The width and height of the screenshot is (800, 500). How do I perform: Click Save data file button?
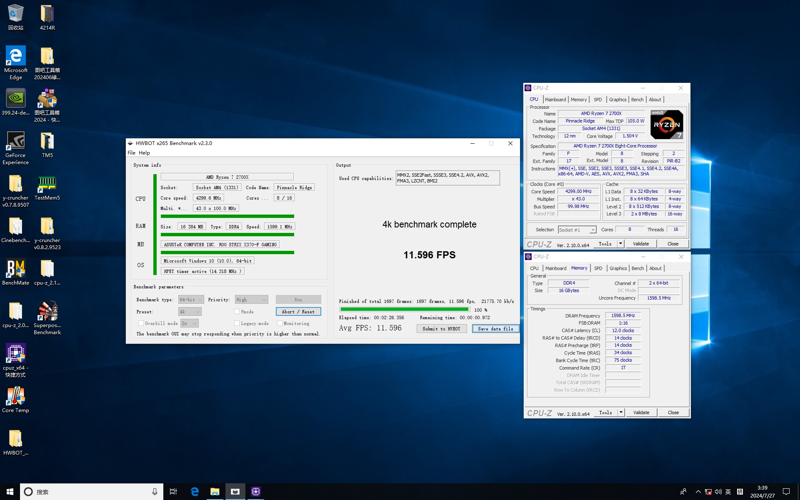495,329
